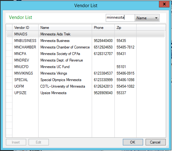
Task: Select vendor ID MNCHAMBER
Action: pyautogui.click(x=25, y=47)
